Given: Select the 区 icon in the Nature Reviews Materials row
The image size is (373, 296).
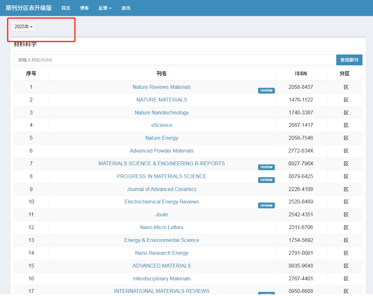Looking at the screenshot, I should [x=346, y=87].
